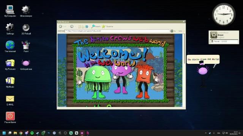The image size is (243, 136).
Task: Open File Explorer from the taskbar
Action: [15, 133]
